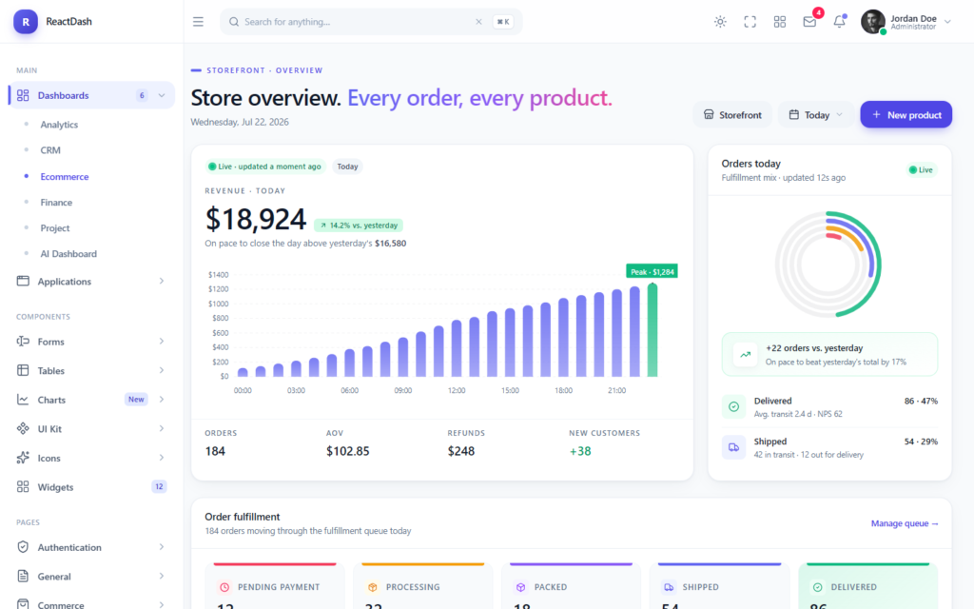Image resolution: width=974 pixels, height=609 pixels.
Task: Click the Pending Payment clock icon
Action: click(x=224, y=587)
